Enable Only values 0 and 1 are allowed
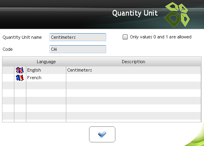Image resolution: width=204 pixels, height=146 pixels. click(125, 37)
